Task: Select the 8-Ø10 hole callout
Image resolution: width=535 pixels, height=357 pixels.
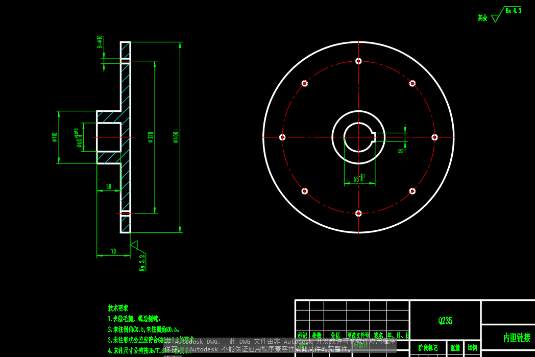Action: point(100,42)
